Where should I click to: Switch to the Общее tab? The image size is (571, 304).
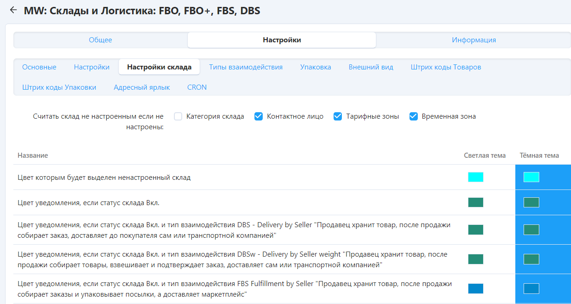100,40
